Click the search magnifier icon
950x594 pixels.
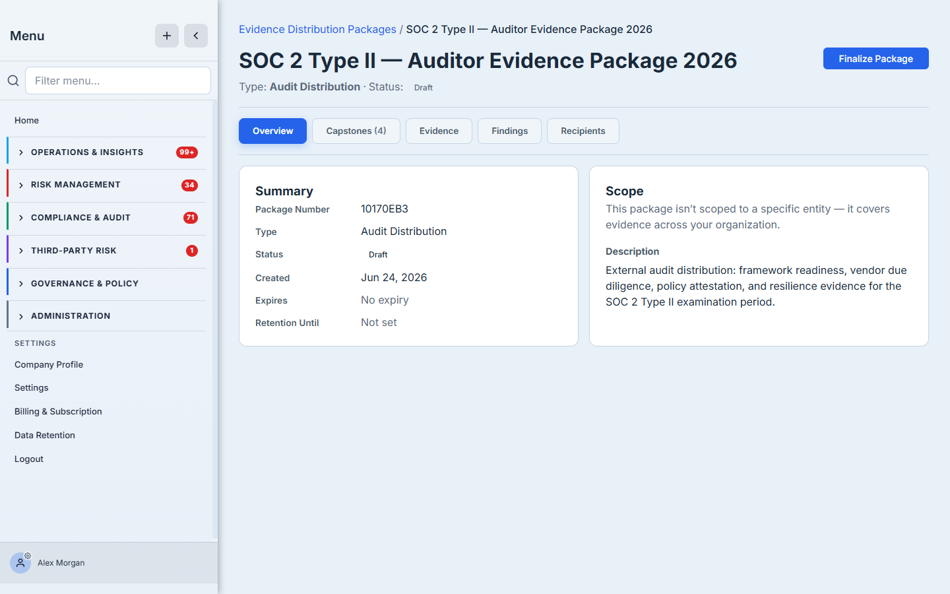(x=13, y=81)
